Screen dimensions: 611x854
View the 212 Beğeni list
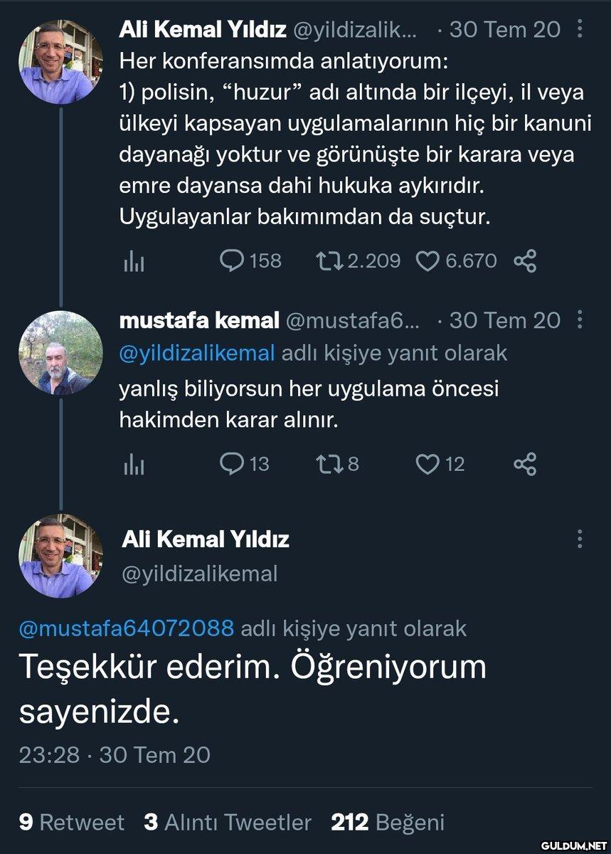click(x=388, y=823)
